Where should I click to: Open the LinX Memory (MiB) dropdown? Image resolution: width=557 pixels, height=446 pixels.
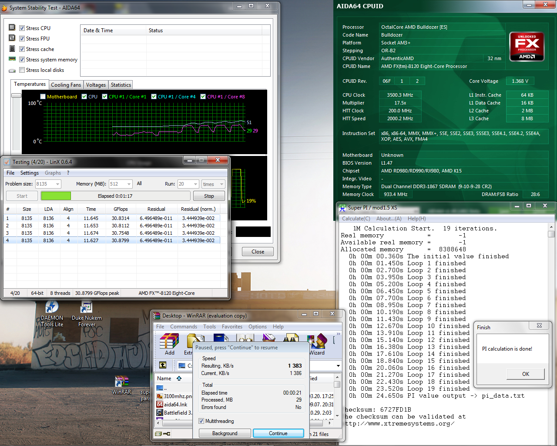[x=129, y=184]
